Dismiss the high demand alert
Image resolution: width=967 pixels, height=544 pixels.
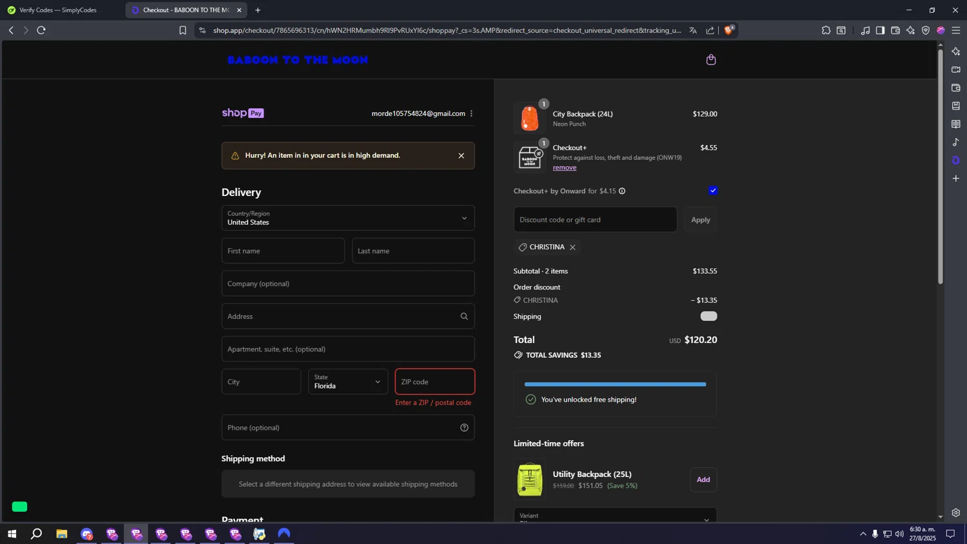pos(461,155)
